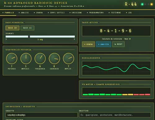The image size is (155, 120).
Task: Switch to the Programmatore tab
Action: pyautogui.click(x=95, y=13)
